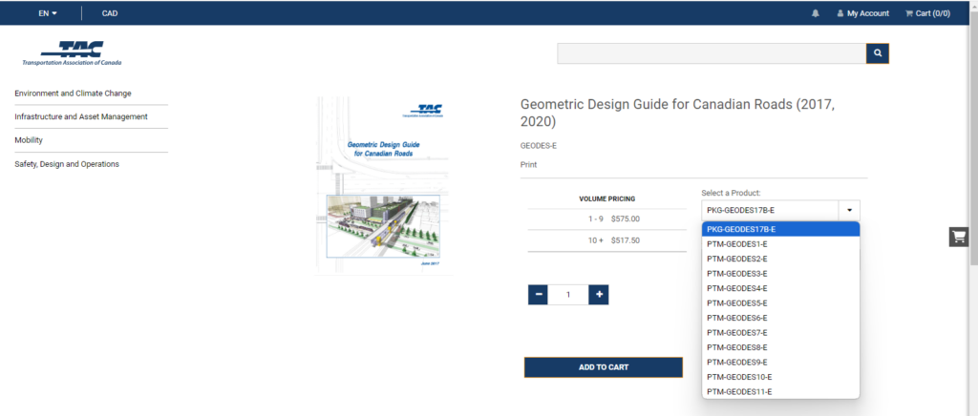Click the GEODES-E product code text
This screenshot has height=416, width=978.
[539, 146]
